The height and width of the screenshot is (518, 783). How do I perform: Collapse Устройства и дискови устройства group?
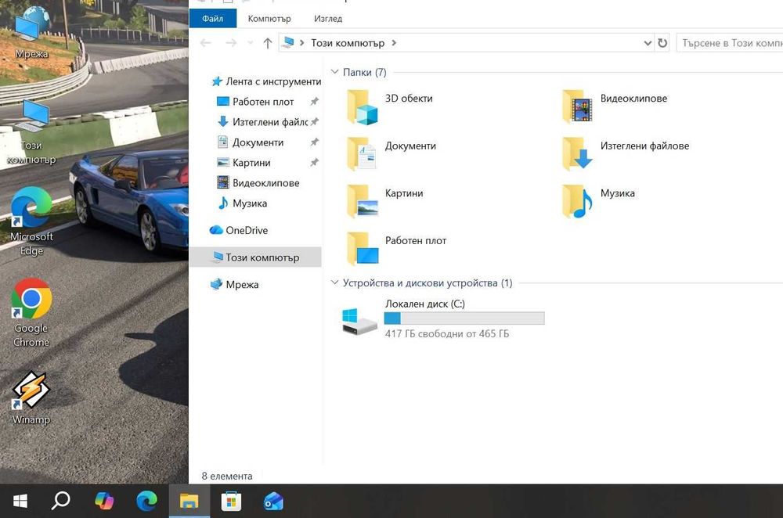click(x=334, y=282)
